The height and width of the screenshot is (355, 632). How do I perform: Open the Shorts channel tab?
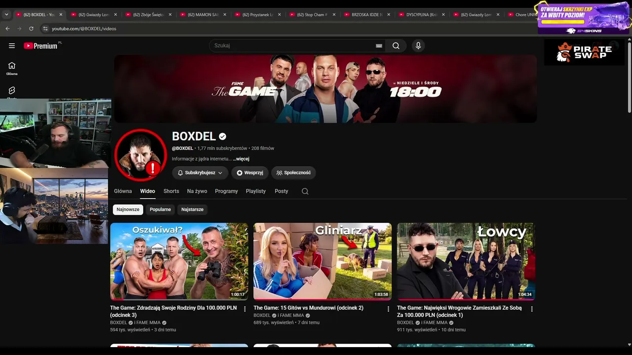pos(171,191)
